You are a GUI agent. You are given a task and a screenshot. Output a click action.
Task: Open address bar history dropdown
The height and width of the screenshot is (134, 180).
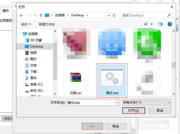pos(109,16)
